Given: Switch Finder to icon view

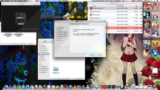Looking at the screenshot, I should coord(45,41).
